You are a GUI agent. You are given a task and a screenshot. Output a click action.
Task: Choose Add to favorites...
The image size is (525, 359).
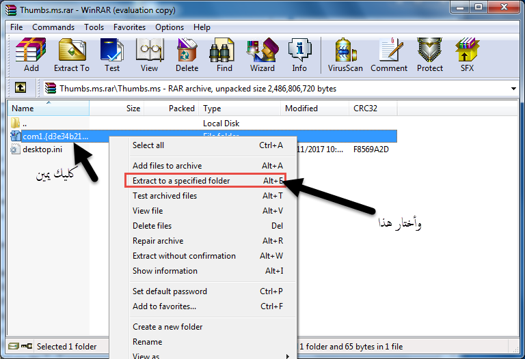coord(208,306)
